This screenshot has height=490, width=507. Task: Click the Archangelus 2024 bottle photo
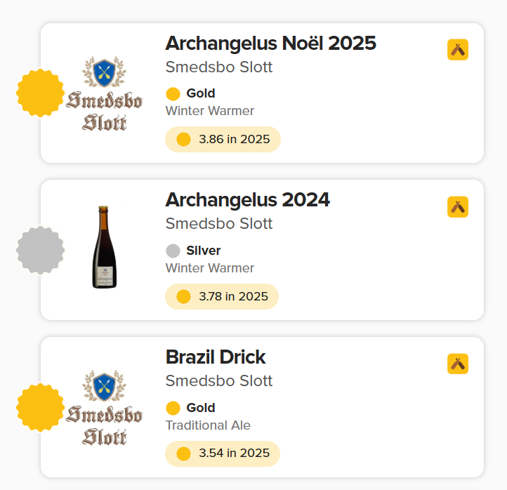tap(104, 247)
